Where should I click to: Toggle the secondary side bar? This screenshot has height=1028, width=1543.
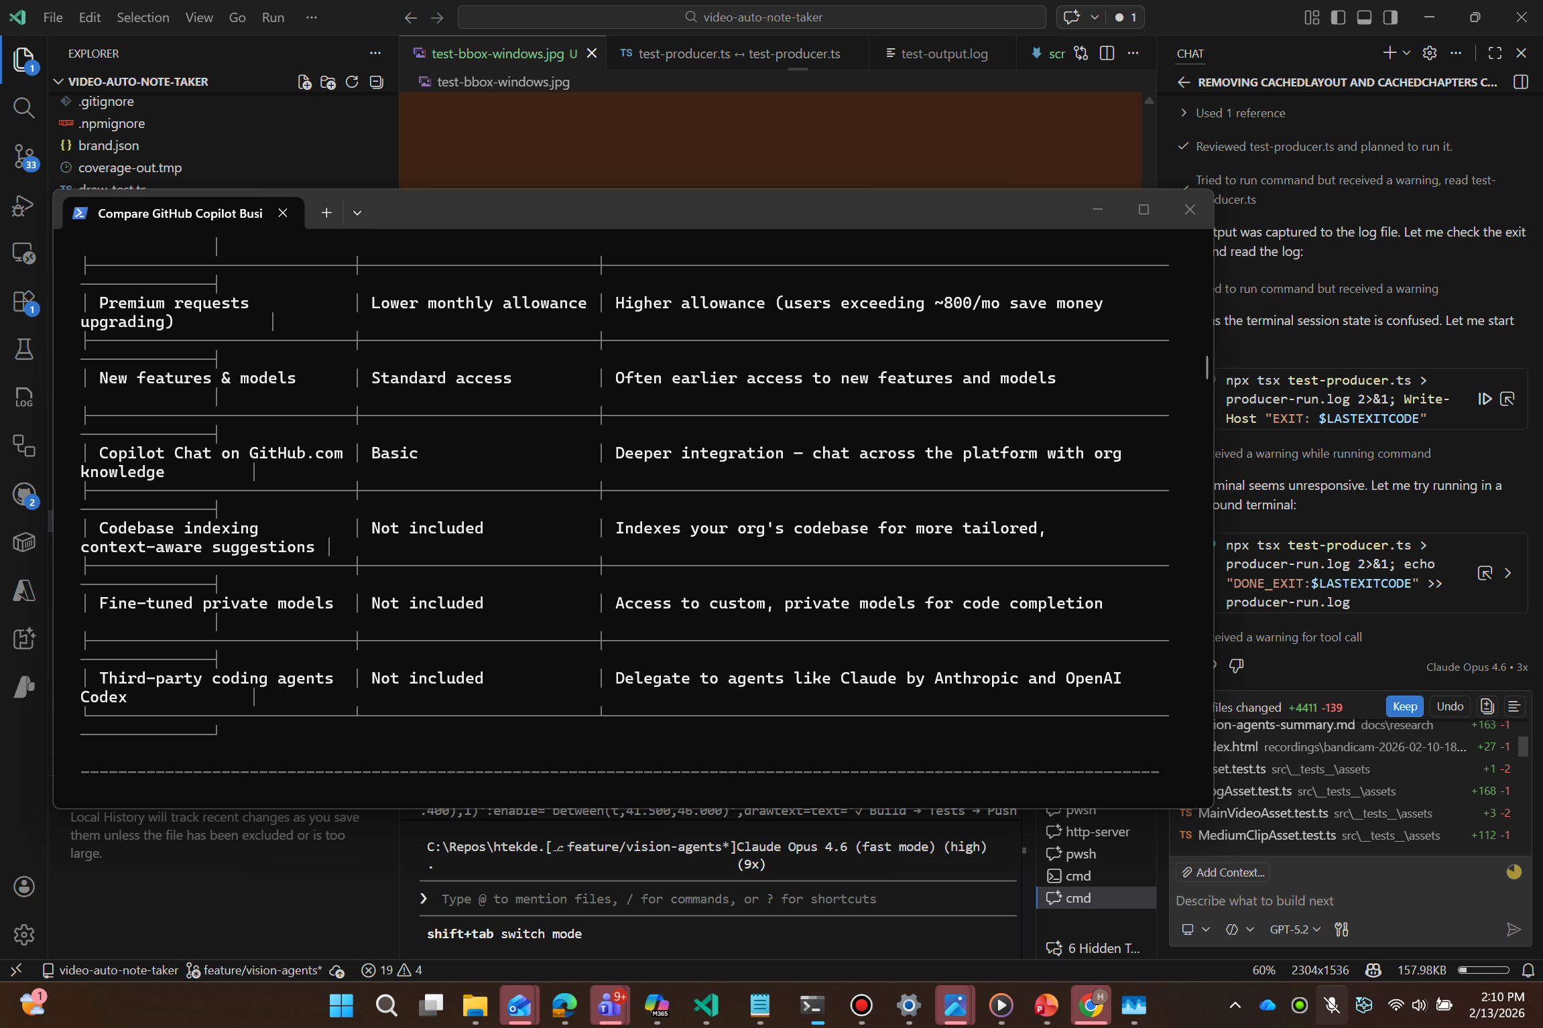pyautogui.click(x=1390, y=17)
